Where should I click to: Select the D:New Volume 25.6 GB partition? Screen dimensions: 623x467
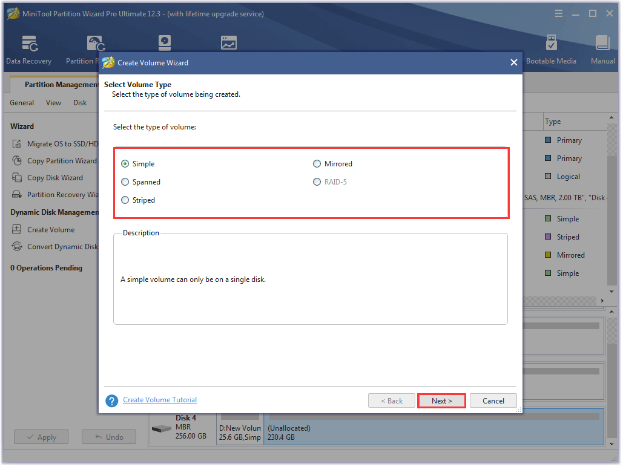click(x=240, y=429)
